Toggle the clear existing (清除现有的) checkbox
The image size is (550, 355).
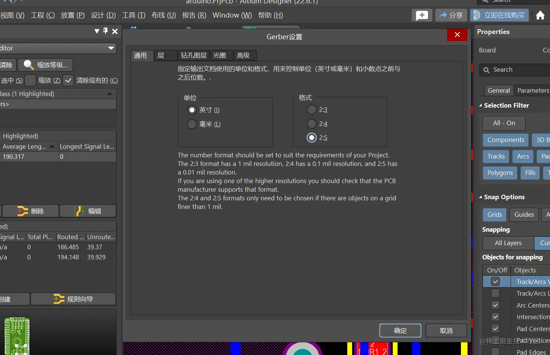coord(68,80)
